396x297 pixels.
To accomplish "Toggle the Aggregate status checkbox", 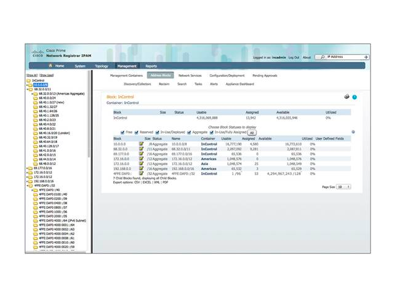I will [x=189, y=132].
